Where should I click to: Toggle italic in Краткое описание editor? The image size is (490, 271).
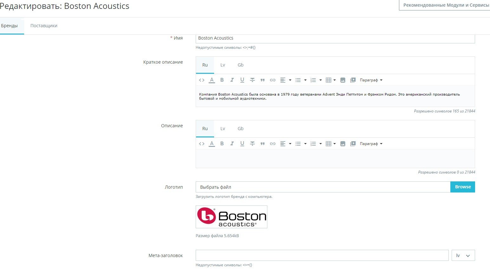(232, 80)
